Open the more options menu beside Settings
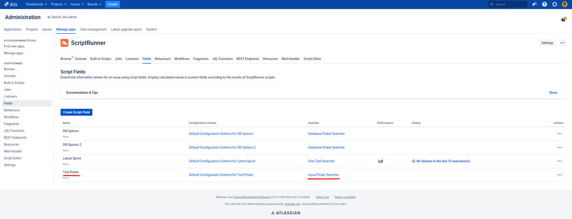Screen dimensions: 572x219 (562, 43)
